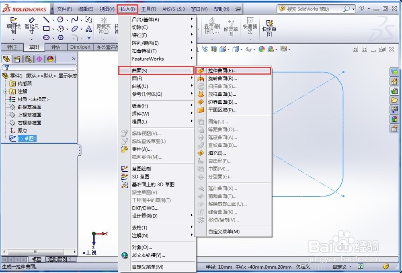The height and width of the screenshot is (273, 402).
Task: Select the Spline sketch tool
Action: [x=75, y=20]
